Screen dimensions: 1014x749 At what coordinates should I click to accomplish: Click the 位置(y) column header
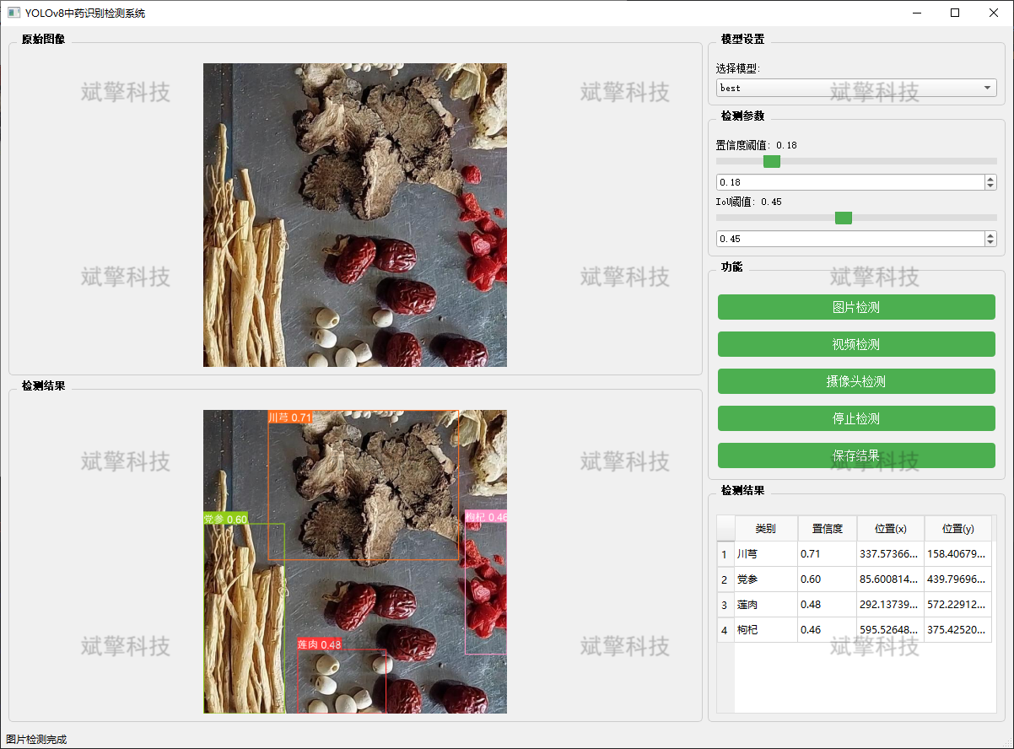[x=958, y=529]
